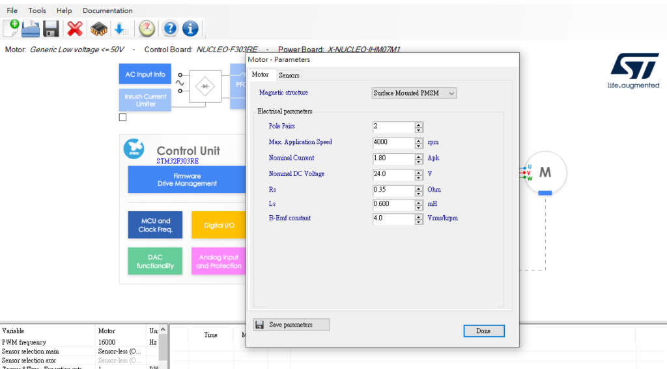The height and width of the screenshot is (369, 667).
Task: Click the Rs resistance input field
Action: pos(394,190)
